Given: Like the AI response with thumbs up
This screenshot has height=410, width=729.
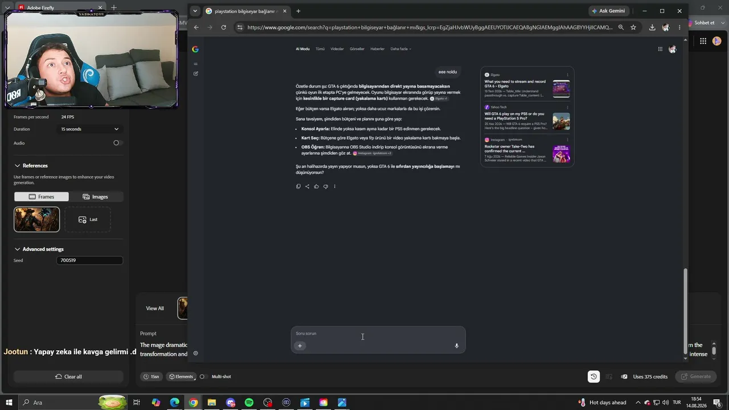Looking at the screenshot, I should click(x=316, y=186).
